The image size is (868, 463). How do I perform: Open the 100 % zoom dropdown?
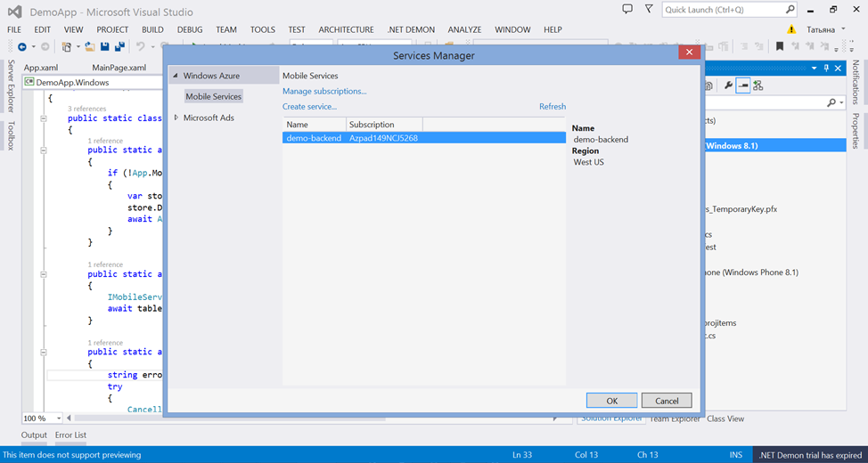coord(58,418)
